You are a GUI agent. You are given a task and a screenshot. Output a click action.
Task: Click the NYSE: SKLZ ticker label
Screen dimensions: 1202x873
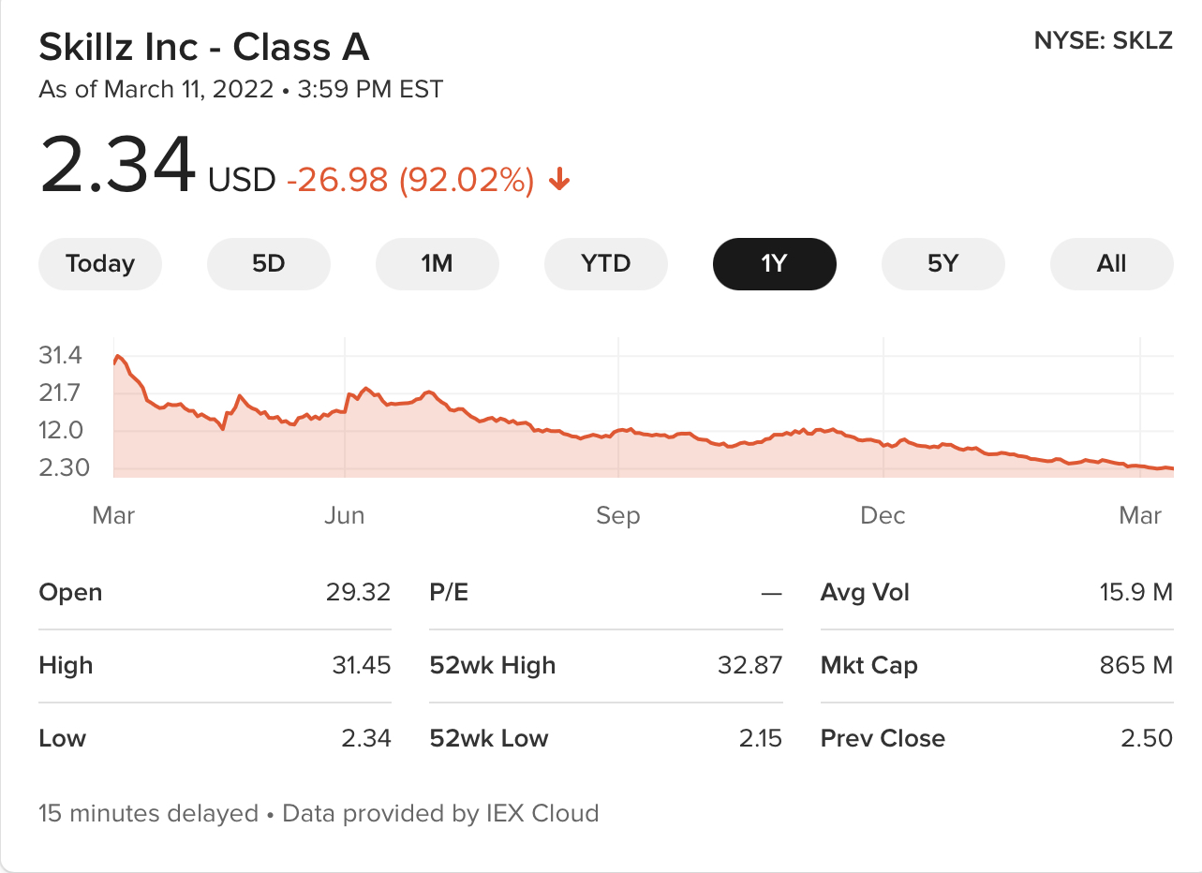[1103, 41]
